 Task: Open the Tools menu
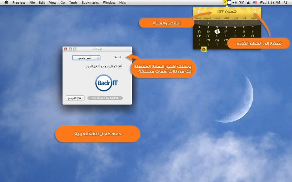73,3
